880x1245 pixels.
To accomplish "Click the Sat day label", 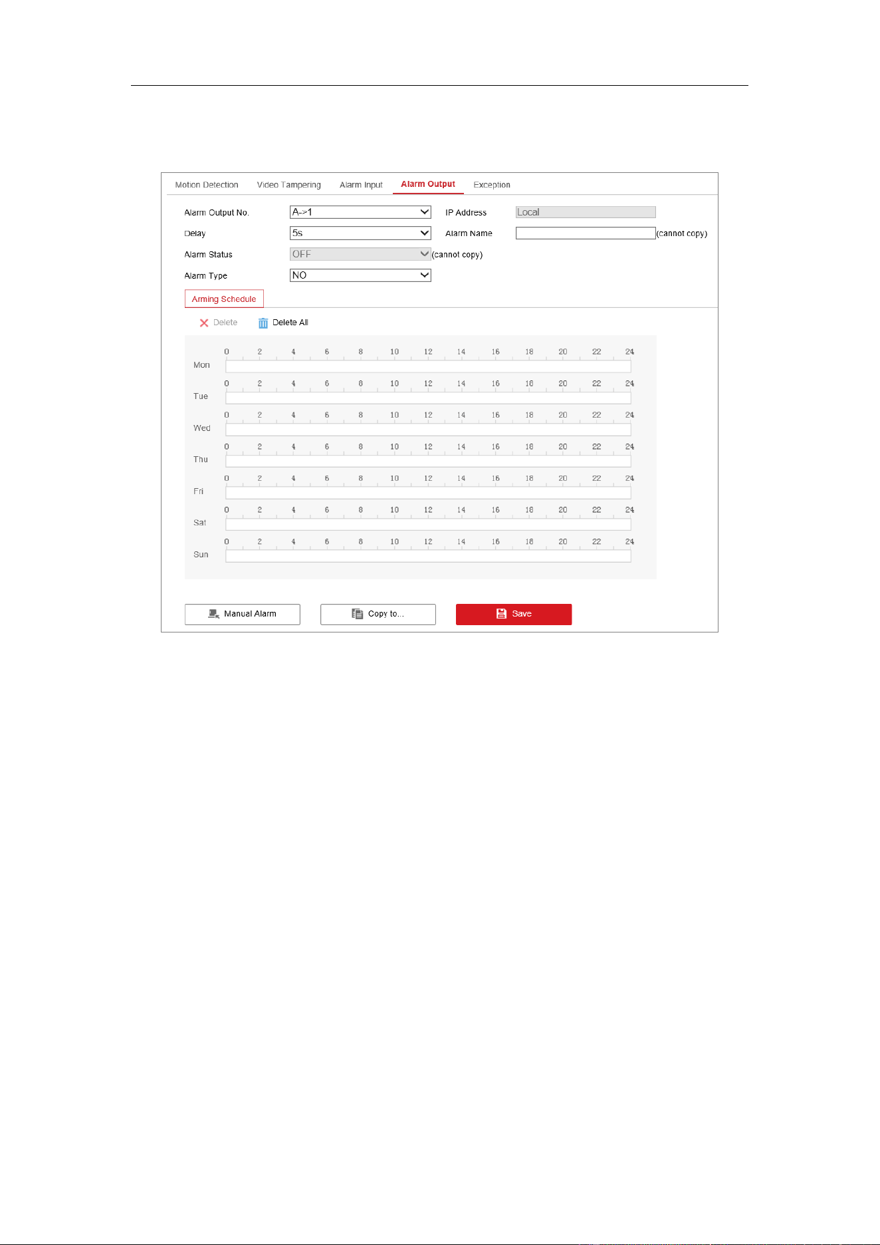I will [x=200, y=523].
